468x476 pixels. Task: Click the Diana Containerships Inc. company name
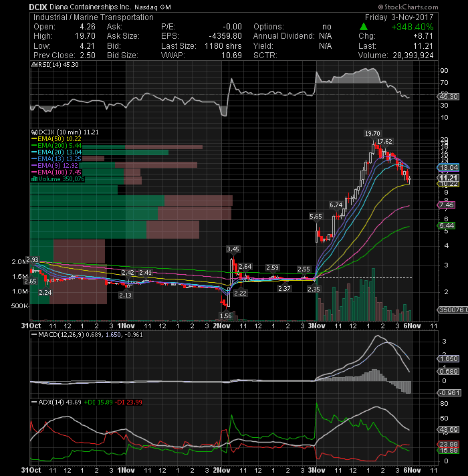click(x=90, y=7)
